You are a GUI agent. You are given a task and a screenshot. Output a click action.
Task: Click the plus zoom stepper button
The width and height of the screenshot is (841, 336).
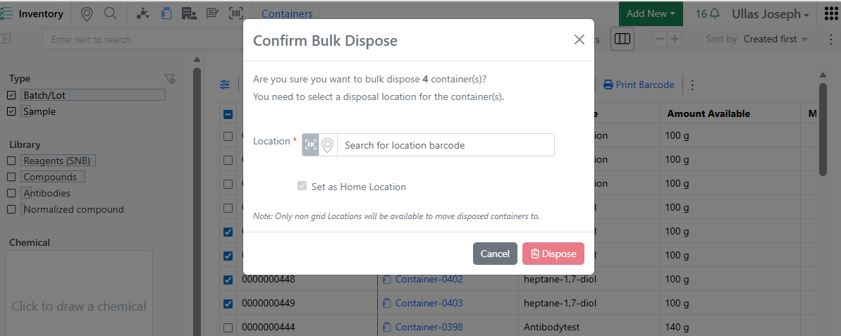[x=674, y=39]
